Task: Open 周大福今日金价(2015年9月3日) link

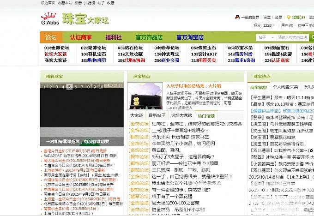Action: click(77, 161)
